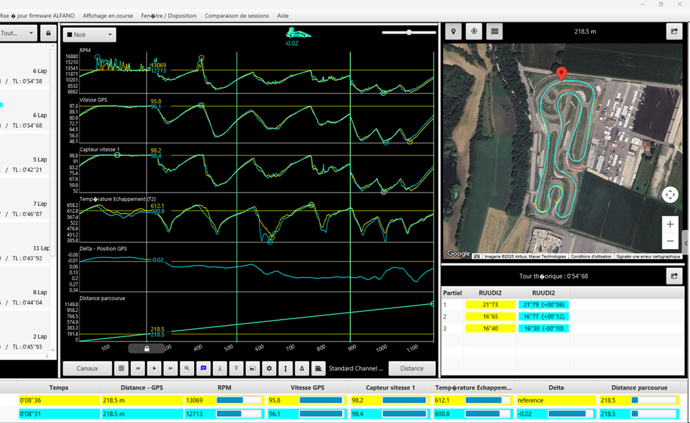
Task: Click the slider handle above the chart
Action: 409,32
